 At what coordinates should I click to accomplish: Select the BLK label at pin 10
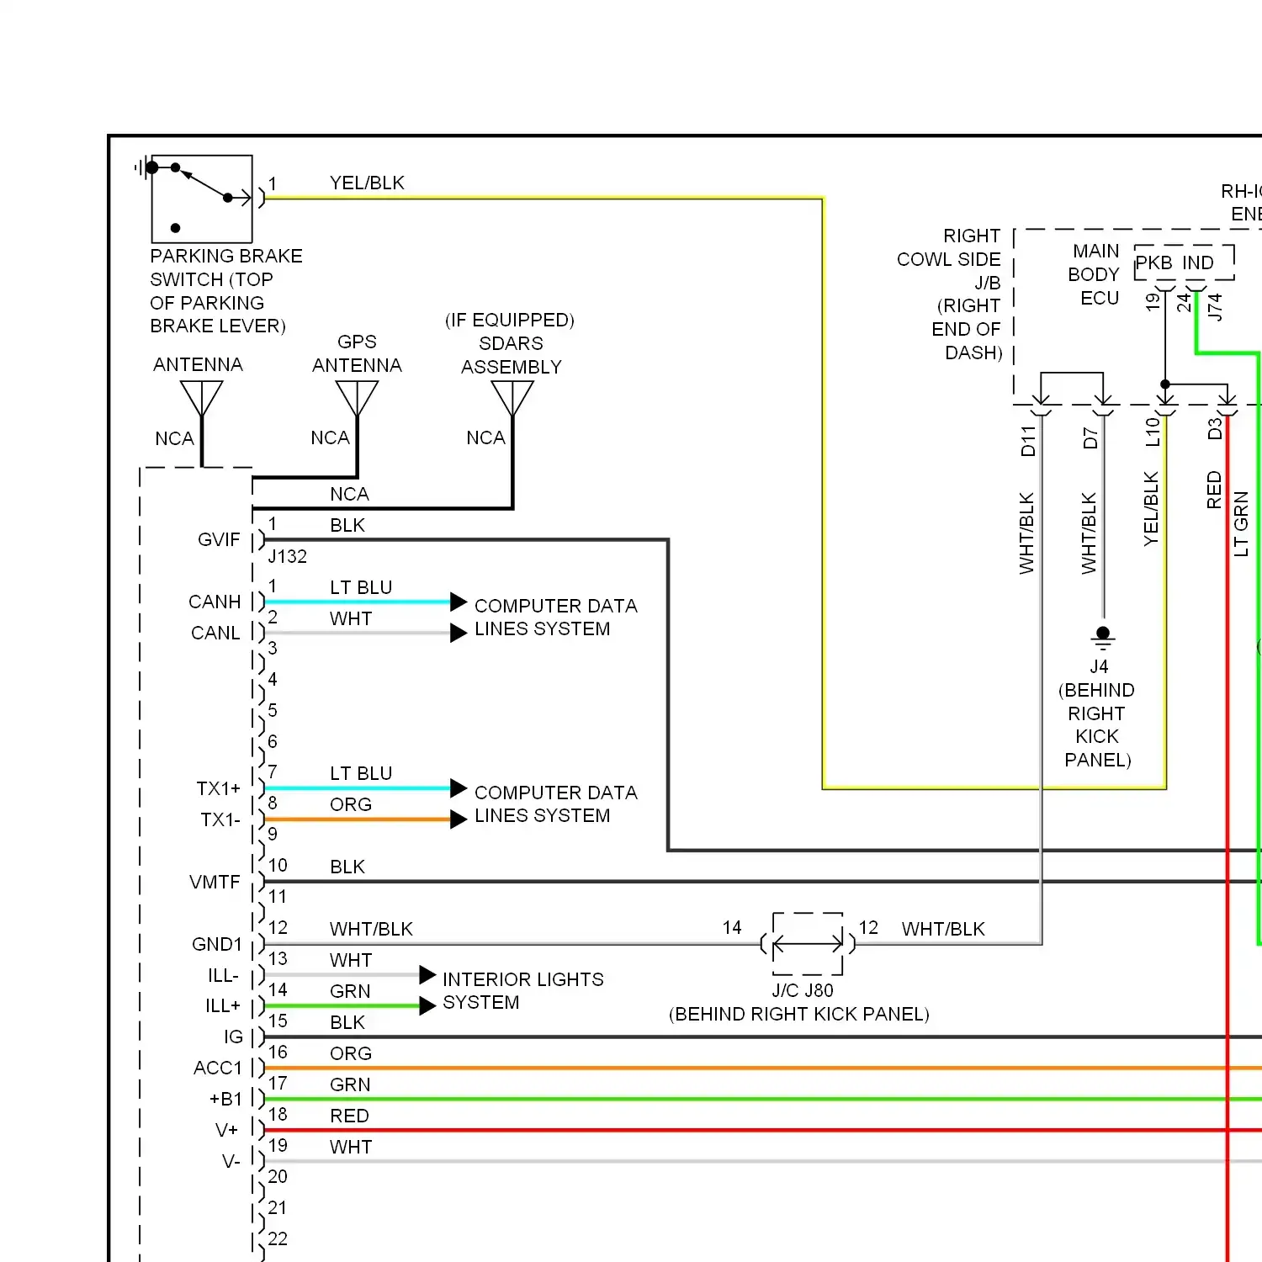[347, 867]
